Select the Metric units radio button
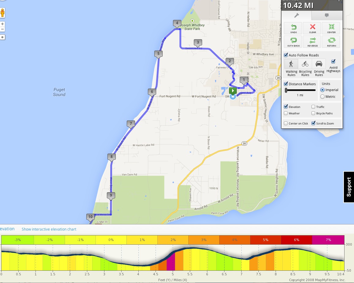Screen dimensions: 354x283 click(322, 97)
